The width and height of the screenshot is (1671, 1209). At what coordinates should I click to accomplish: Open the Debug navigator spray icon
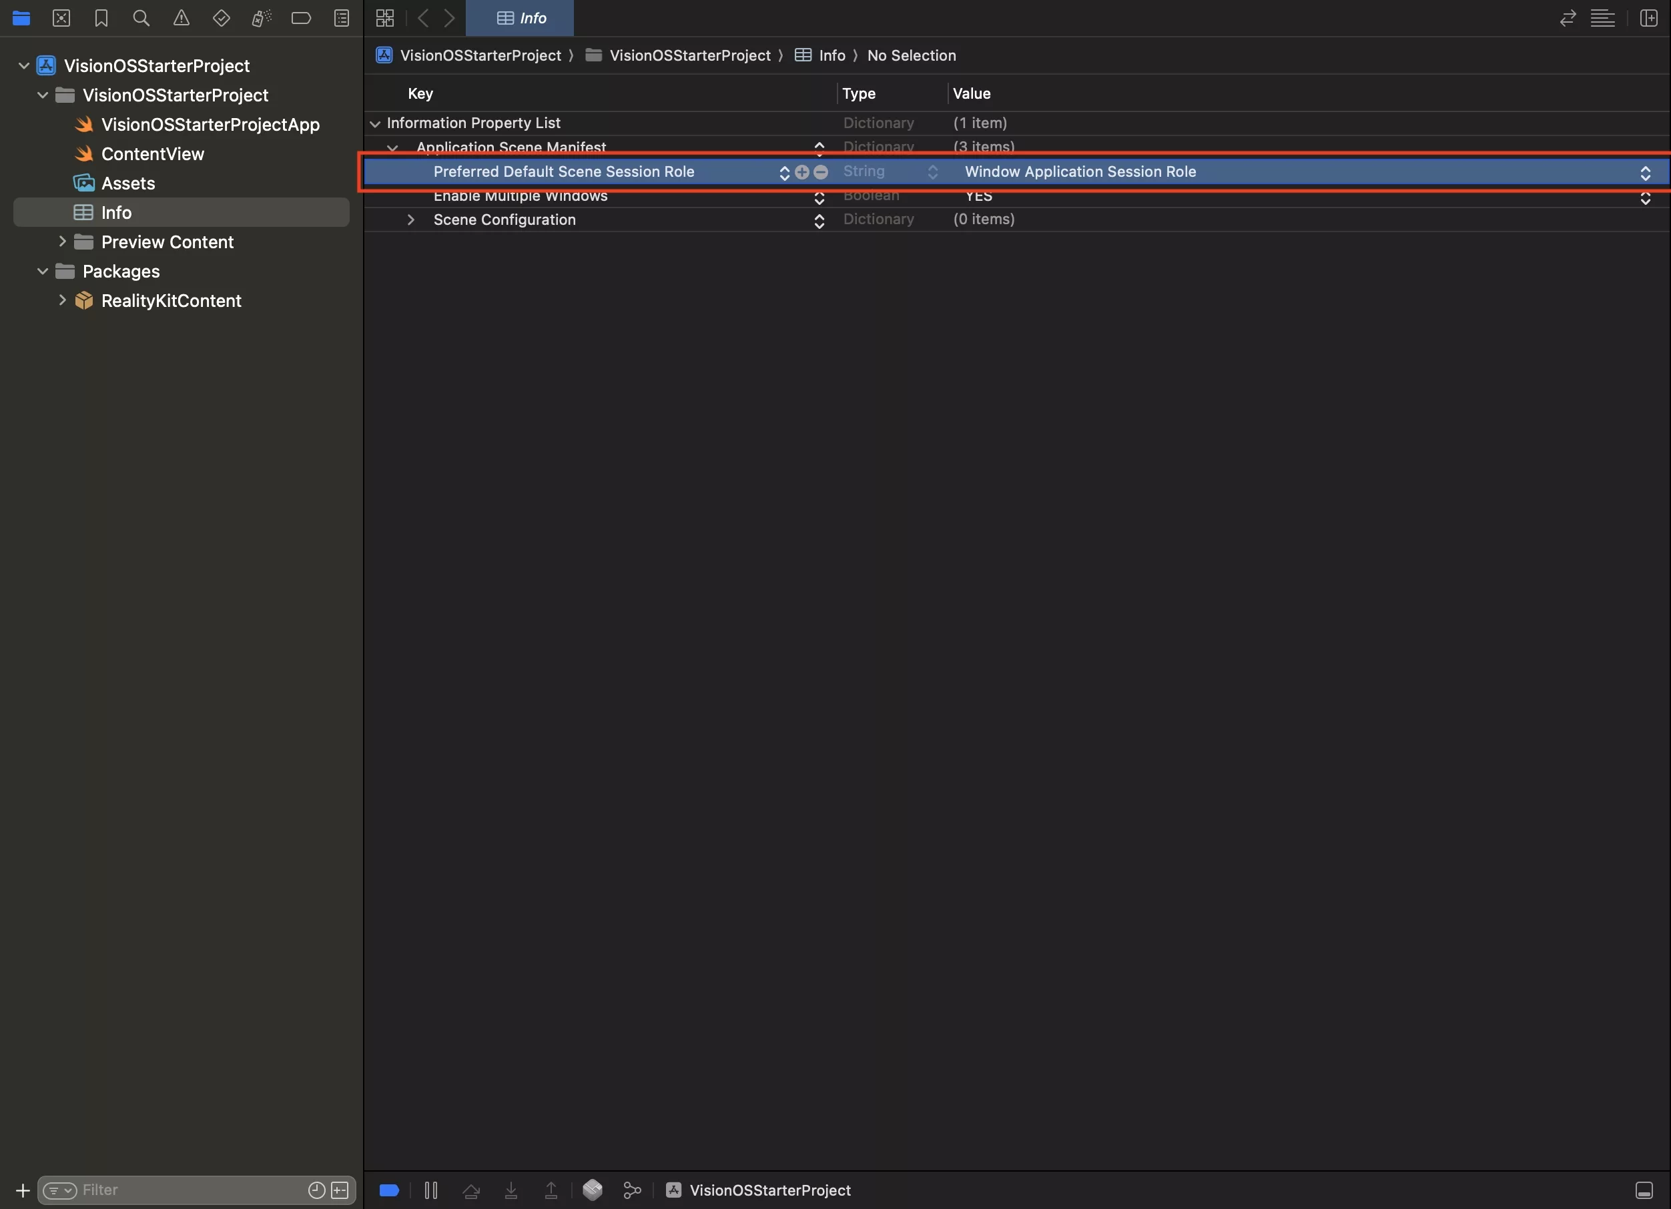[x=262, y=19]
